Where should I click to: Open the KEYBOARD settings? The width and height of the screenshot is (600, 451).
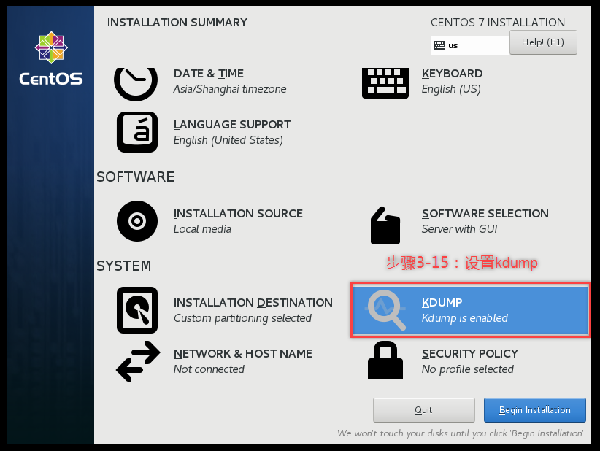[452, 74]
